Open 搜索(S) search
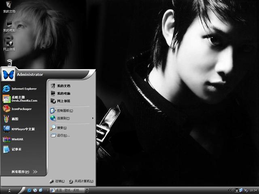 (x=59, y=128)
